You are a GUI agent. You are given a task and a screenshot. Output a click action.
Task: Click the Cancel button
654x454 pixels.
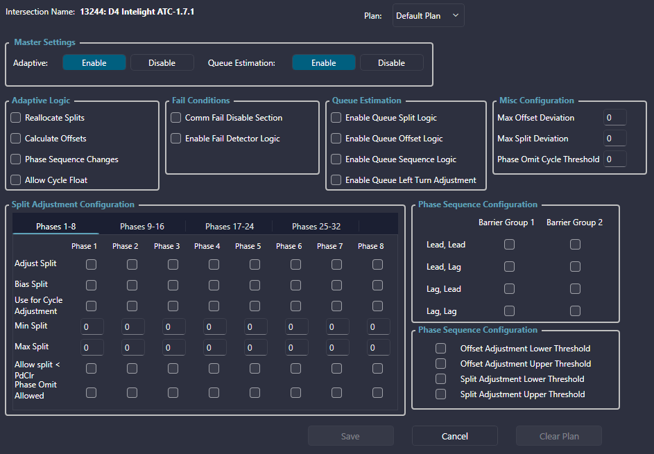point(454,436)
